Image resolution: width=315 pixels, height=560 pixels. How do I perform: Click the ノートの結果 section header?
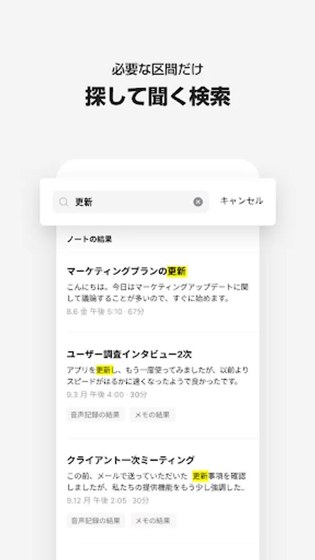pyautogui.click(x=89, y=240)
